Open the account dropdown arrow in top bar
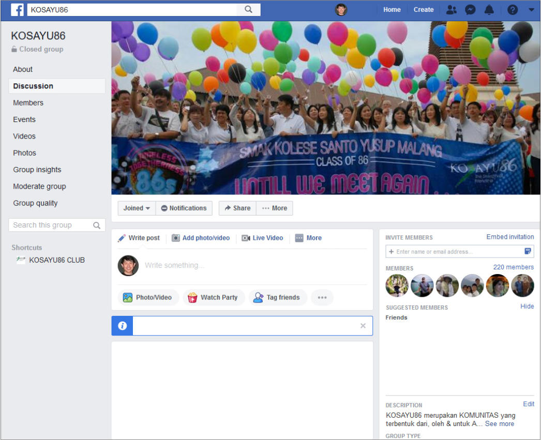 pyautogui.click(x=531, y=10)
